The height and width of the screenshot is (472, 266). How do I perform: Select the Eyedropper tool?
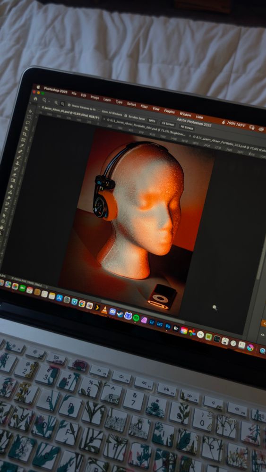point(22,146)
